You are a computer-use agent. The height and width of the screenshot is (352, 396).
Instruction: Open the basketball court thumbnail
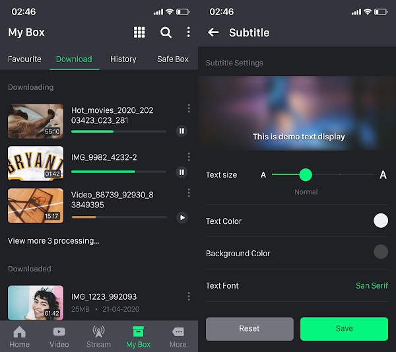point(36,205)
